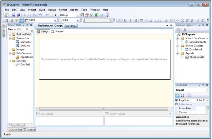Click the delete X in Report Data toolbar

click(x=27, y=29)
